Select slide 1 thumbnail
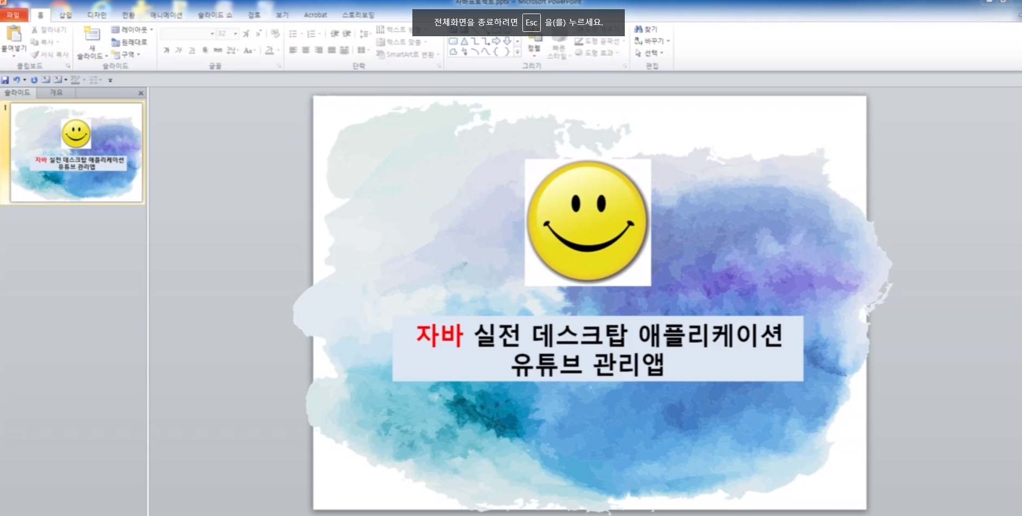The height and width of the screenshot is (516, 1022). click(x=76, y=153)
